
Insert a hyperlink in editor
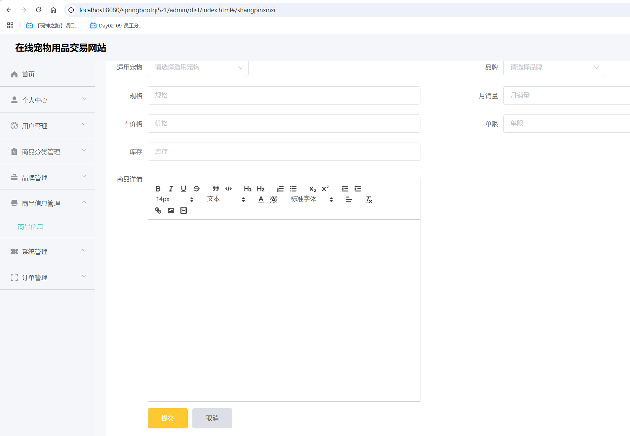[158, 210]
